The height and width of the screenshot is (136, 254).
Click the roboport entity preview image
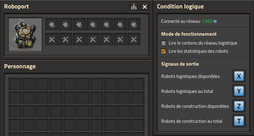(25, 35)
